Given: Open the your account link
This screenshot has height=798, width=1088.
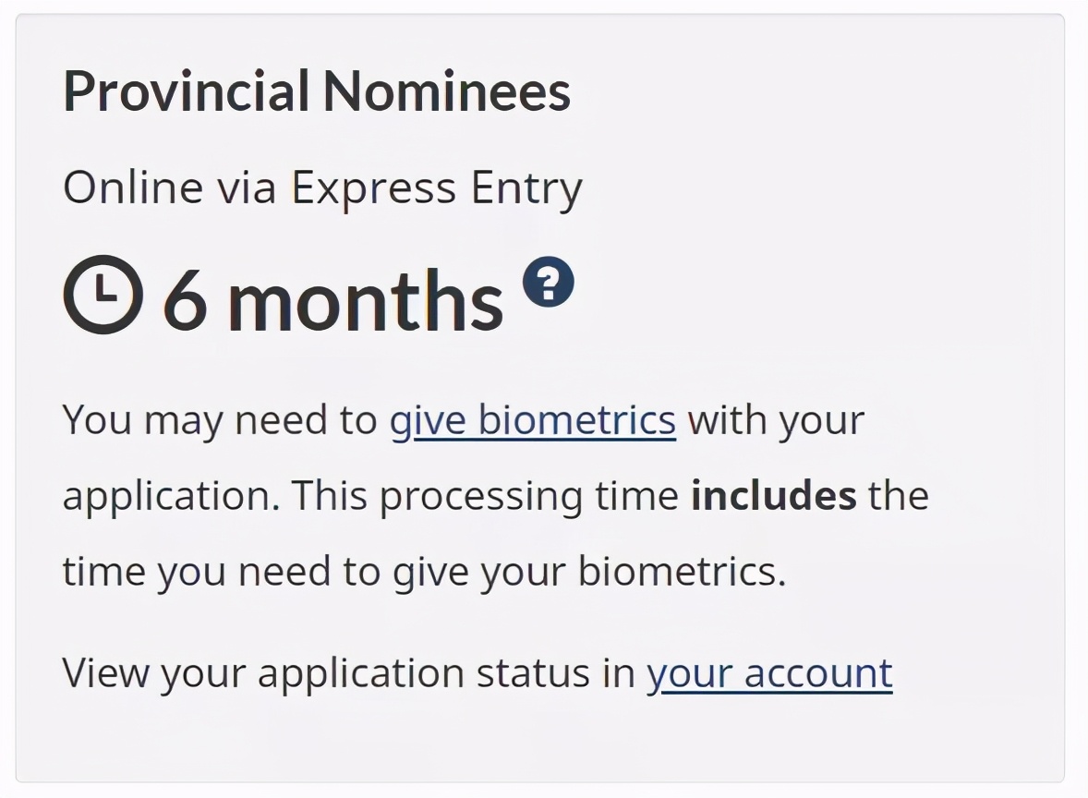Looking at the screenshot, I should pos(769,673).
